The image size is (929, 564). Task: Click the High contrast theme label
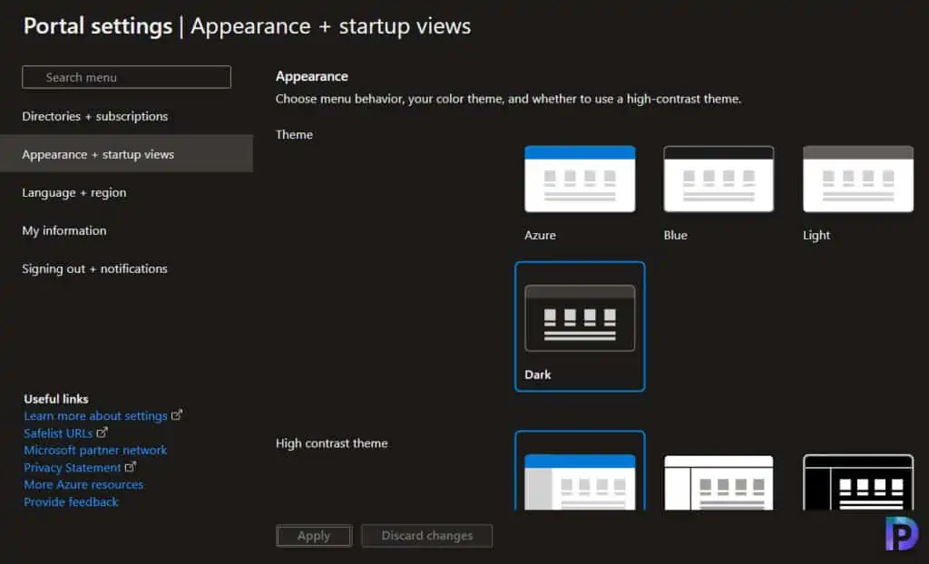click(332, 443)
